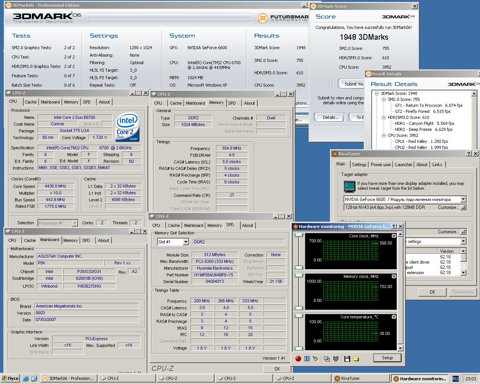
Task: Click the Submit You... button in 3DMark Score
Action: [352, 84]
